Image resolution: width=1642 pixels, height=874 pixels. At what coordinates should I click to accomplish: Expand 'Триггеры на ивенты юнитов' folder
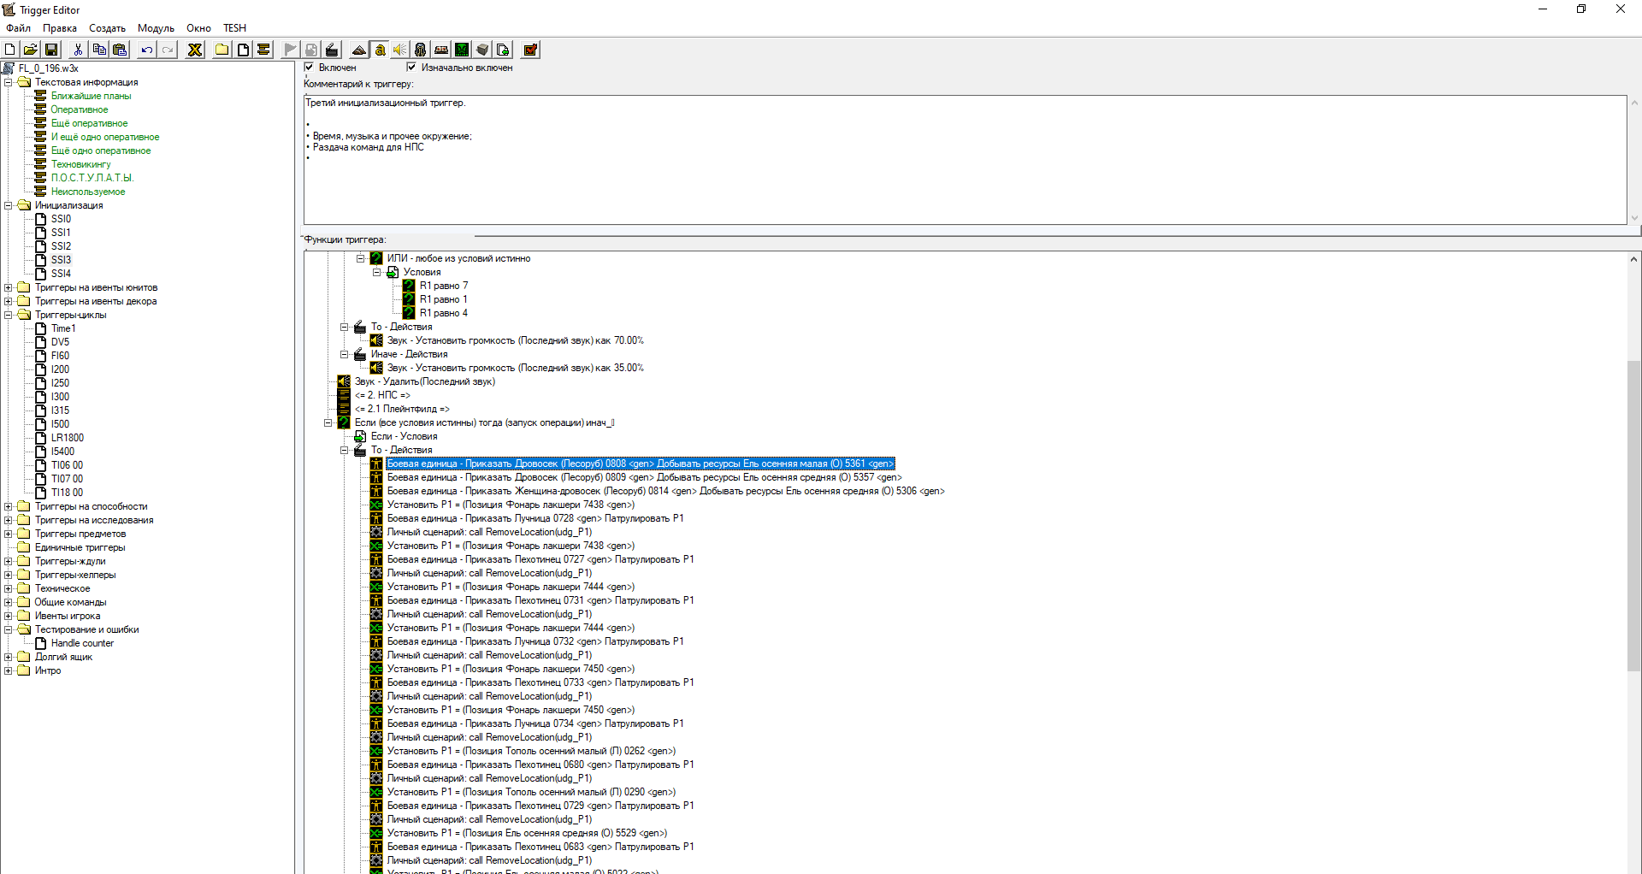(9, 287)
